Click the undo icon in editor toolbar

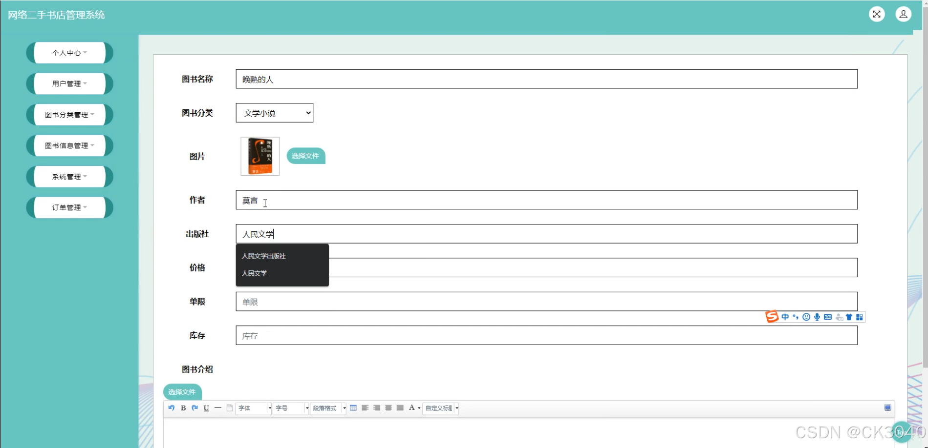tap(171, 408)
